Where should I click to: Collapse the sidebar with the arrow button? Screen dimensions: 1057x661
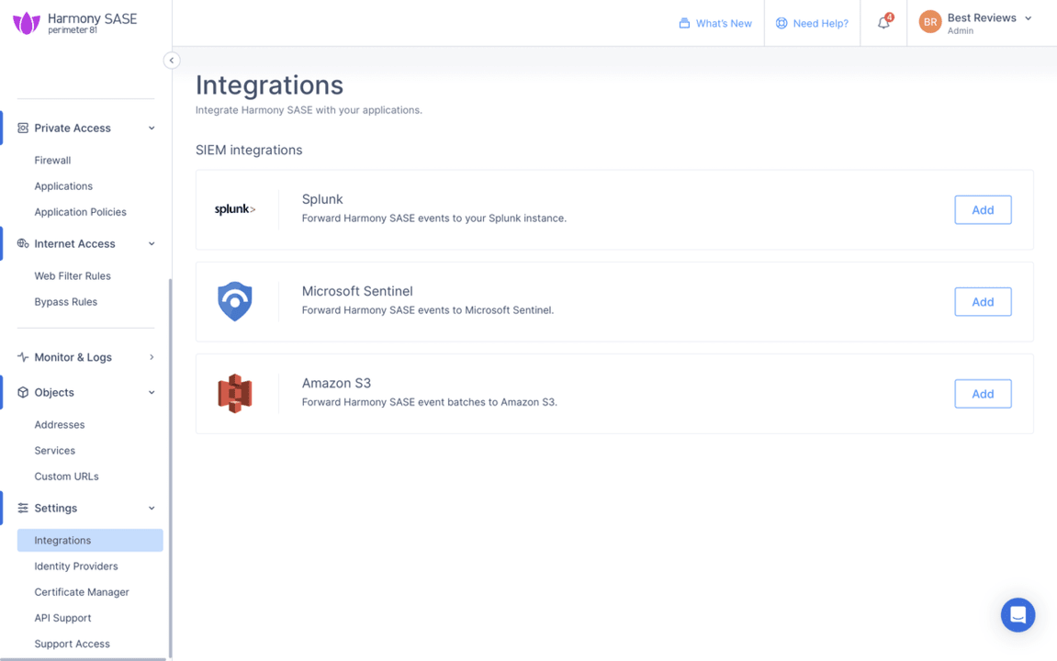pos(171,60)
